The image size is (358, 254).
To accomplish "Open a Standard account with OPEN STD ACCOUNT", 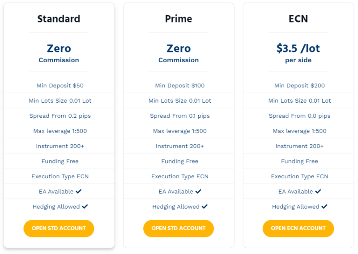I will tap(59, 228).
